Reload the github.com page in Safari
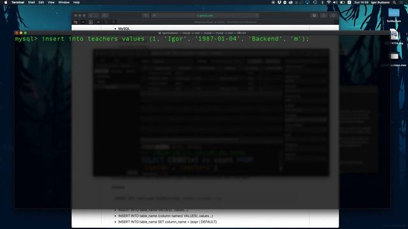 tap(256, 15)
